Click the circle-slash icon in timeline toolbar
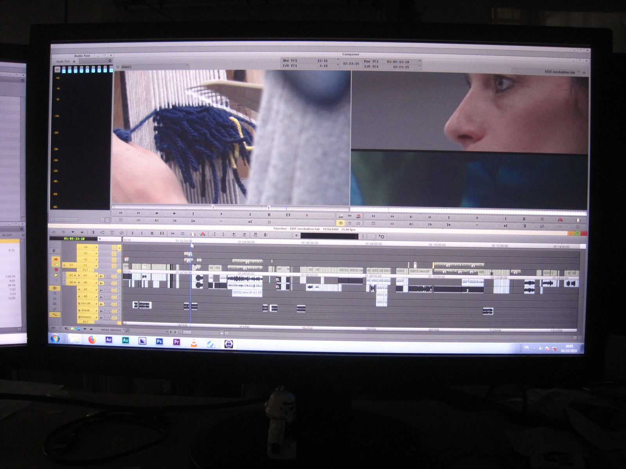 121,233
